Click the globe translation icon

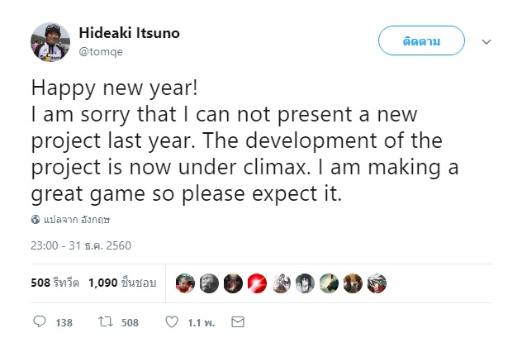[x=36, y=220]
